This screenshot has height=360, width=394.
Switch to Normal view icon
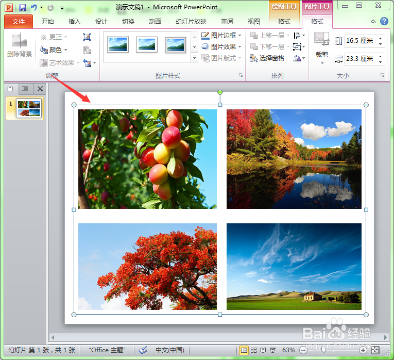tap(244, 350)
